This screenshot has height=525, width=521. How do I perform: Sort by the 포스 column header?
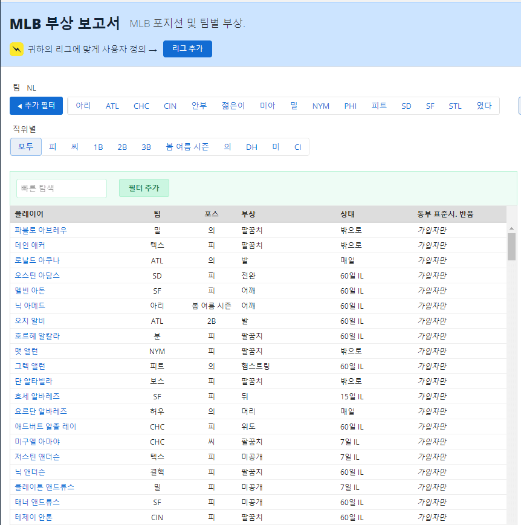[212, 214]
